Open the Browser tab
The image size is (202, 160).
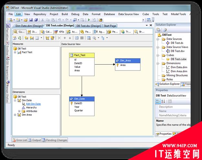click(140, 32)
